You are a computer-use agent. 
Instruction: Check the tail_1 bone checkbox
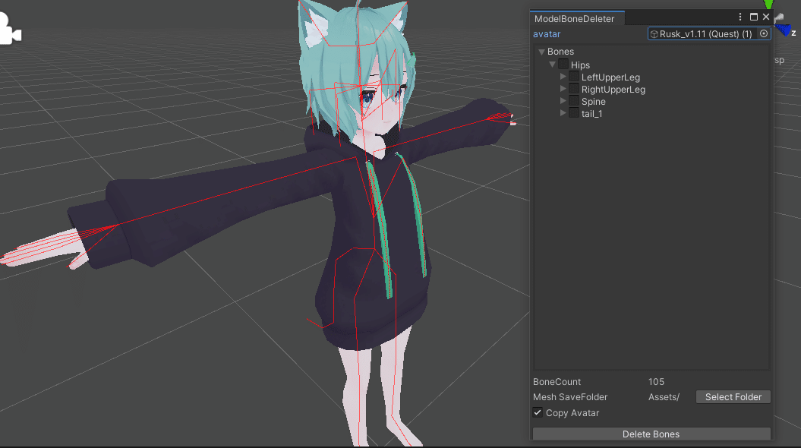click(574, 113)
